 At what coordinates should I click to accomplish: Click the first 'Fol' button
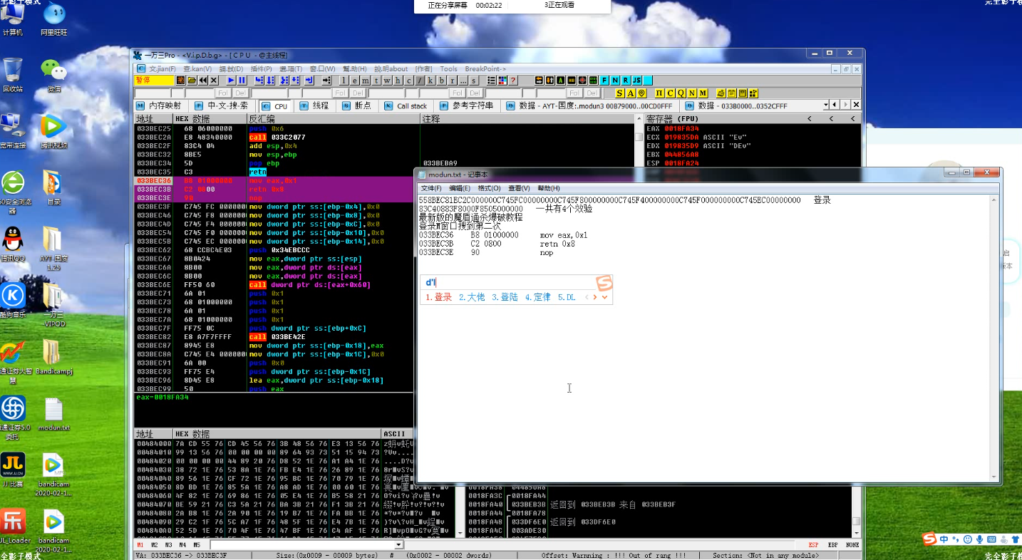[x=222, y=93]
